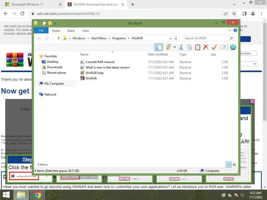267x200 pixels.
Task: Close the WinRAR download browser tab
Action: point(123,4)
